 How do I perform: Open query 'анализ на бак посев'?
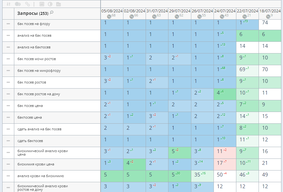click(x=34, y=35)
